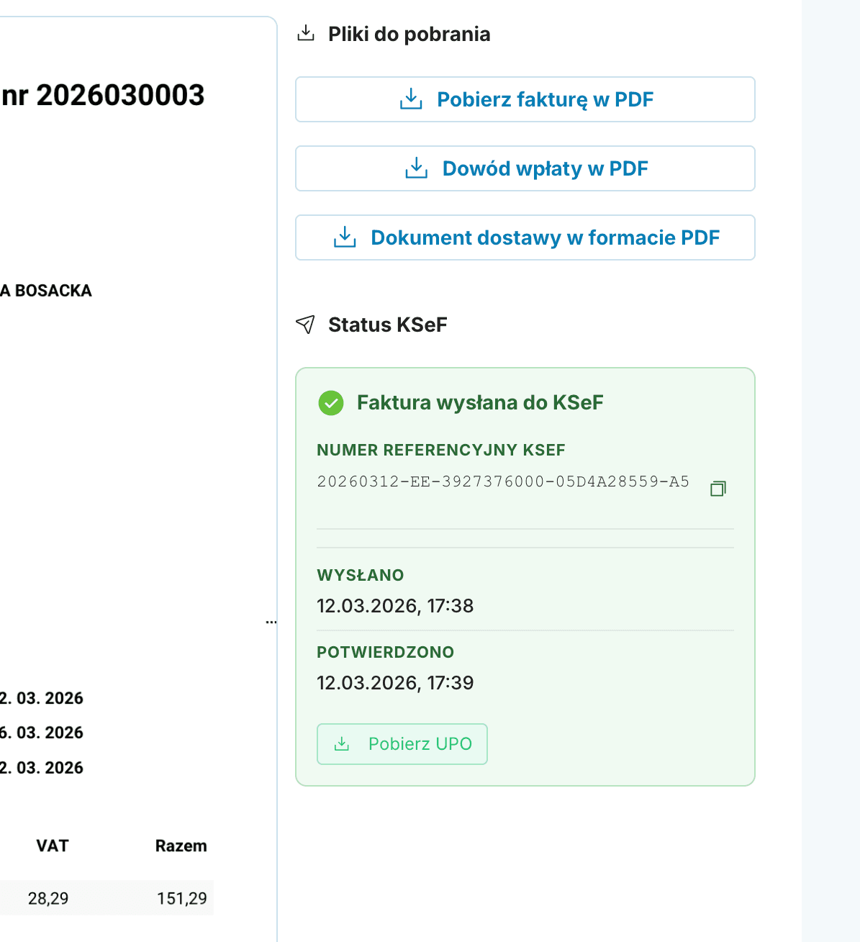Click the green checkmark status icon
The height and width of the screenshot is (942, 860).
[x=331, y=403]
